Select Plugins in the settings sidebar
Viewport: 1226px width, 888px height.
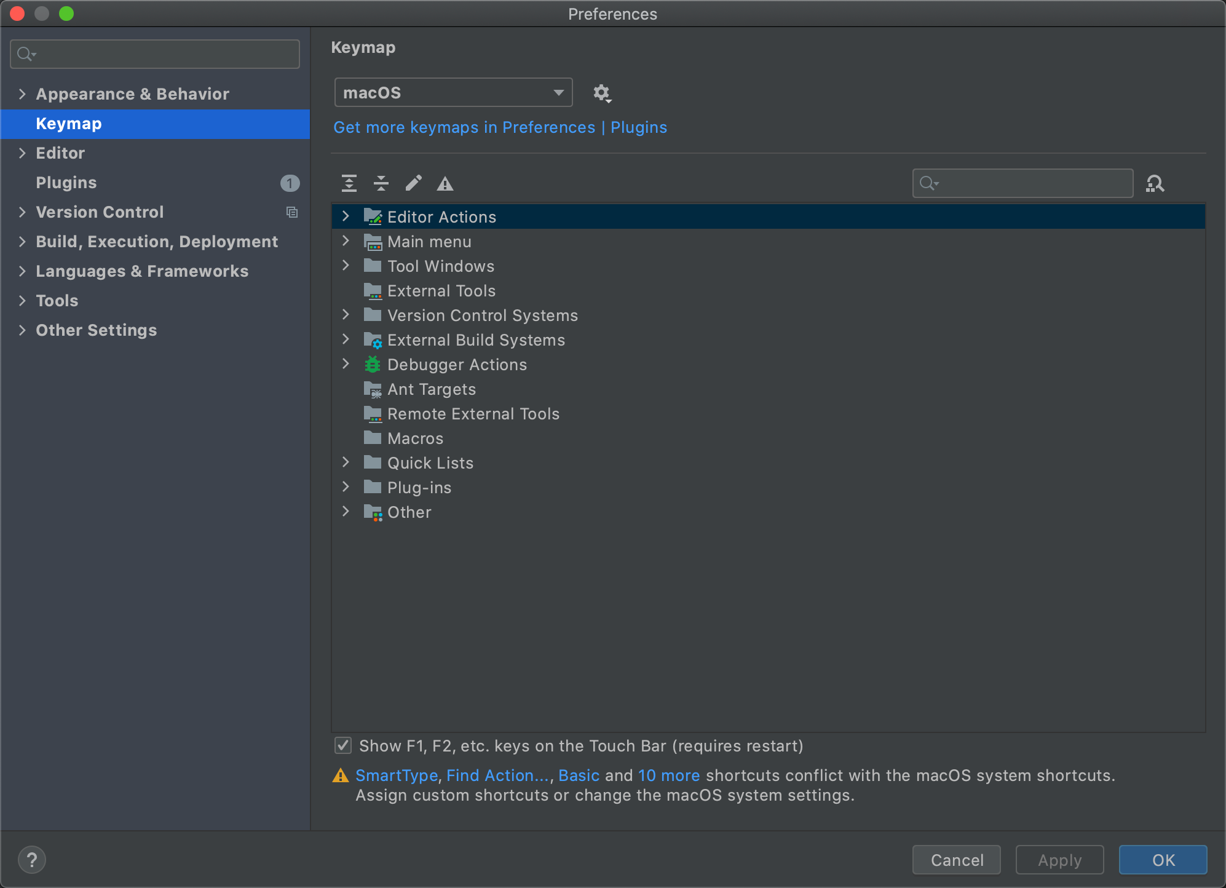pyautogui.click(x=66, y=183)
